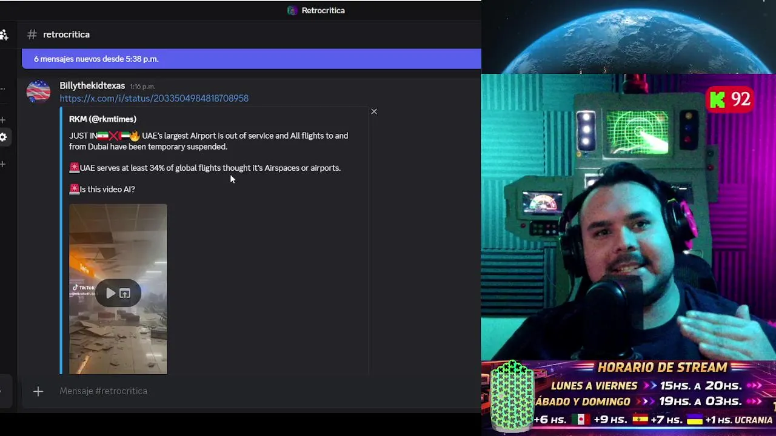Screen dimensions: 776x436
Task: Click the 'Is this video AI?' line
Action: (x=107, y=190)
